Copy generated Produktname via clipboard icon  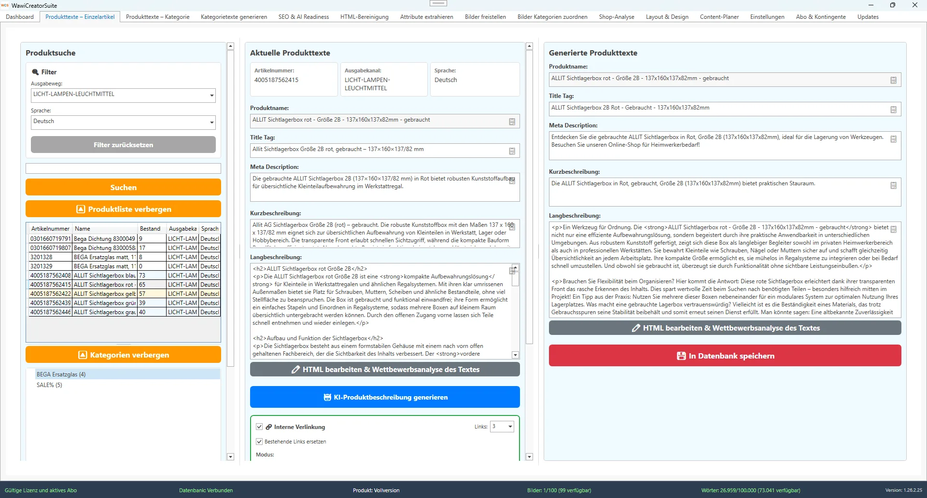894,80
